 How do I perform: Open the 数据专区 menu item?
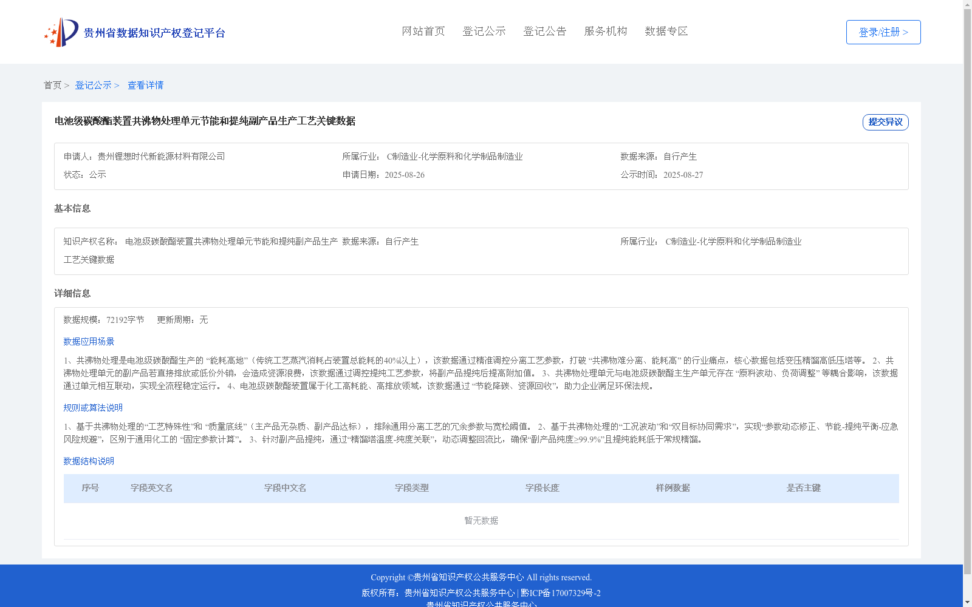(x=666, y=31)
